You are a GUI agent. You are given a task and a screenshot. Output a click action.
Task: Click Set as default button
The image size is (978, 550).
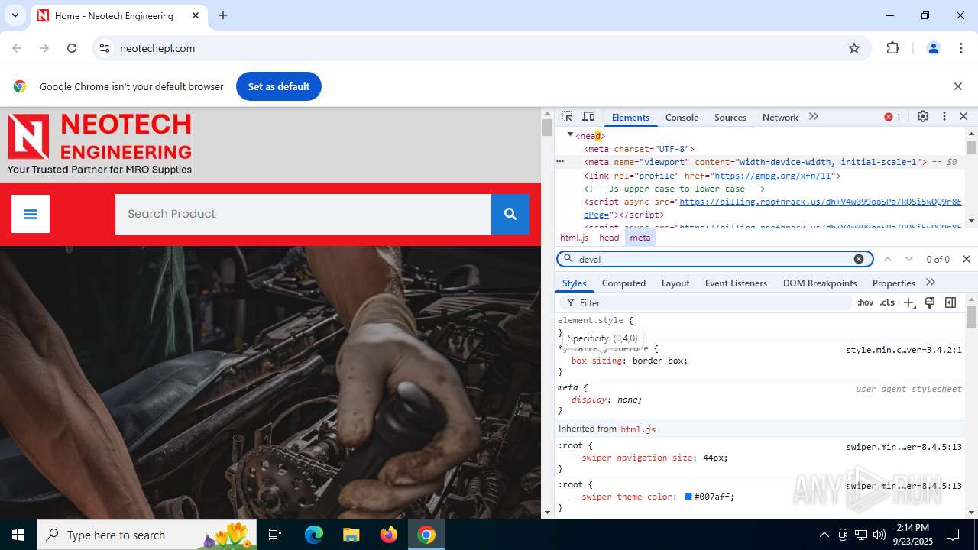(279, 86)
